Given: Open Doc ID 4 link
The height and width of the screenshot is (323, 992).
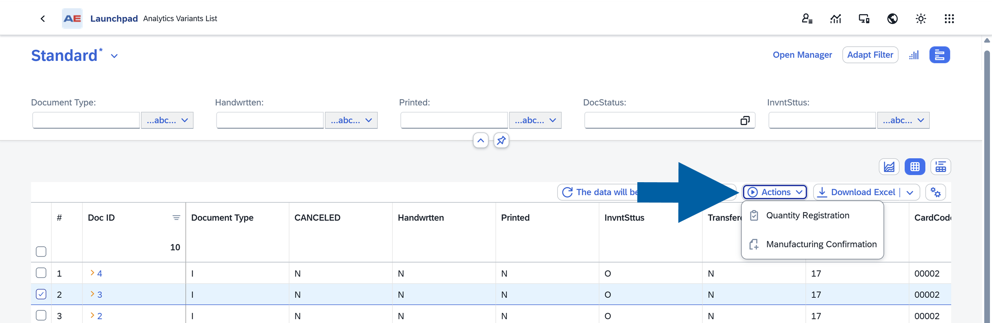Looking at the screenshot, I should click(100, 273).
